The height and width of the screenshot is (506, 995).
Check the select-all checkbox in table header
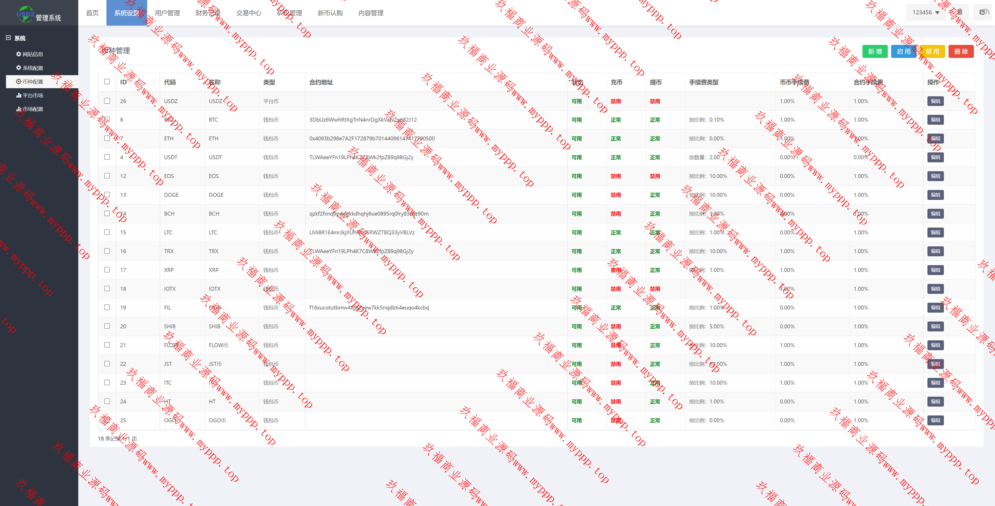pyautogui.click(x=107, y=82)
